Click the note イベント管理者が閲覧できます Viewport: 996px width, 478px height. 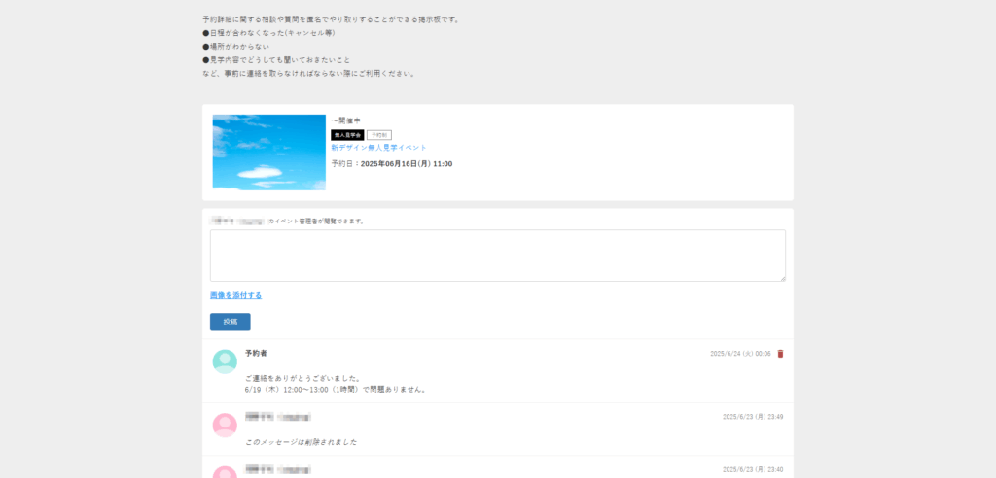pyautogui.click(x=319, y=222)
